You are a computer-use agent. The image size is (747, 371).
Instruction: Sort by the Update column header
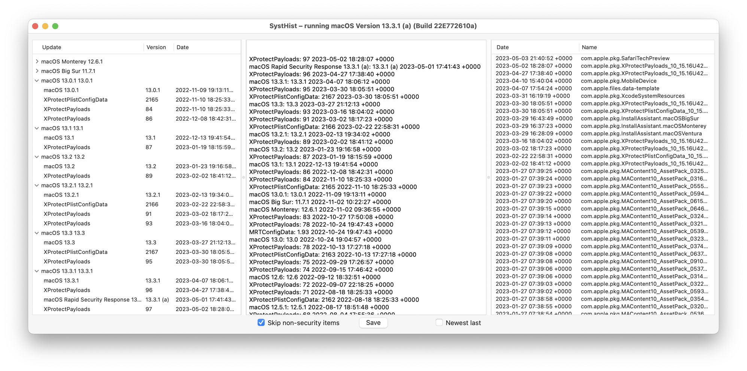[52, 47]
